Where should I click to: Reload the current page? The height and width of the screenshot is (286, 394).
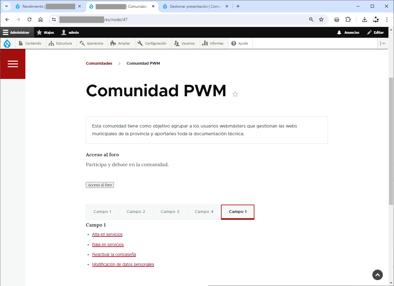tap(29, 19)
